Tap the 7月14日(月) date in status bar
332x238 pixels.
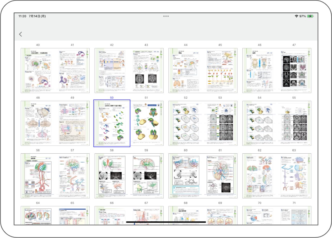click(x=37, y=16)
